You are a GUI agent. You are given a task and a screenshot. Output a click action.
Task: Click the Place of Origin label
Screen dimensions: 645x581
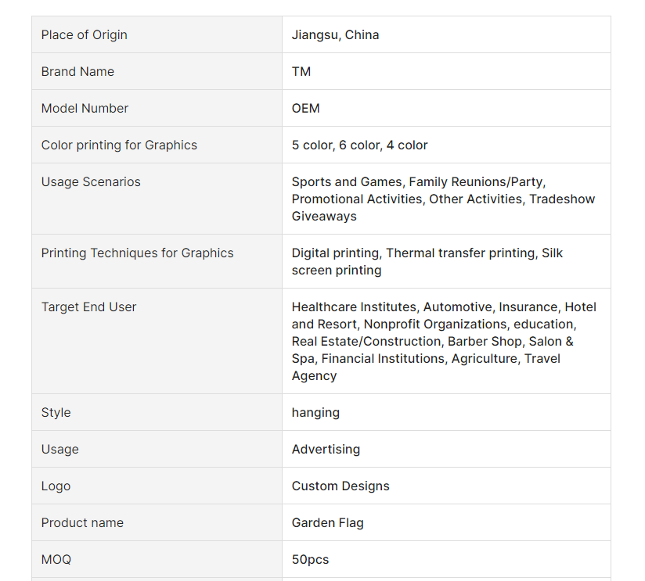pos(84,35)
